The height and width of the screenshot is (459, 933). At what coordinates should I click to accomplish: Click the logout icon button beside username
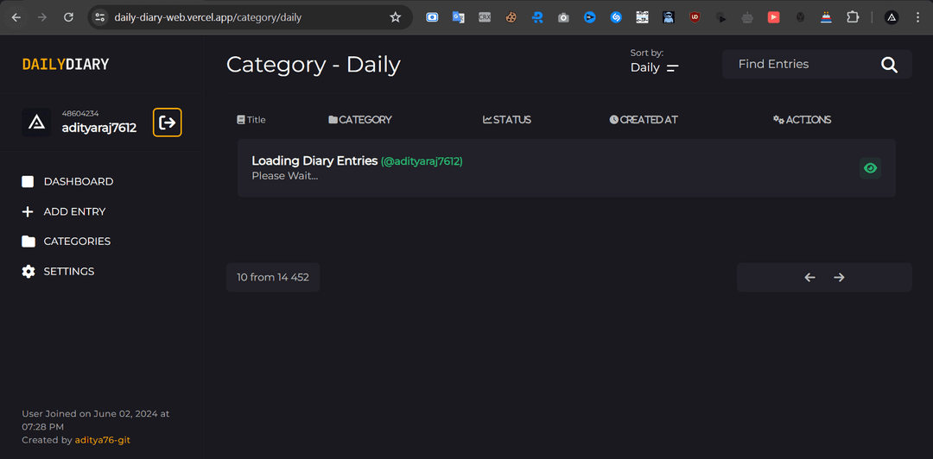168,123
